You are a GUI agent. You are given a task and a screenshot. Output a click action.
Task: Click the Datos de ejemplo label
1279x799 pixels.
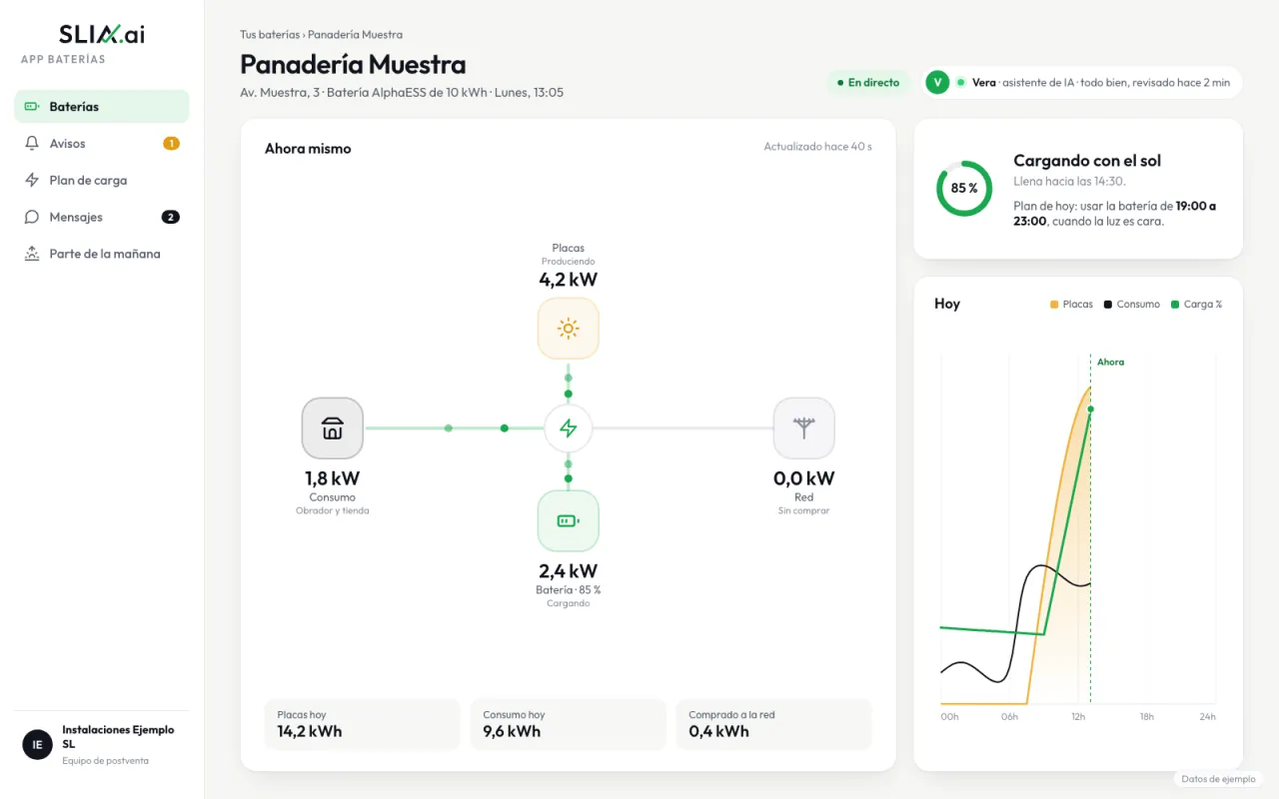(x=1218, y=779)
